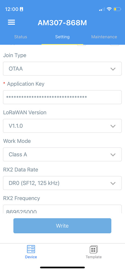Click the RX2 Frequency input field
This screenshot has height=271, width=125.
coord(62,209)
